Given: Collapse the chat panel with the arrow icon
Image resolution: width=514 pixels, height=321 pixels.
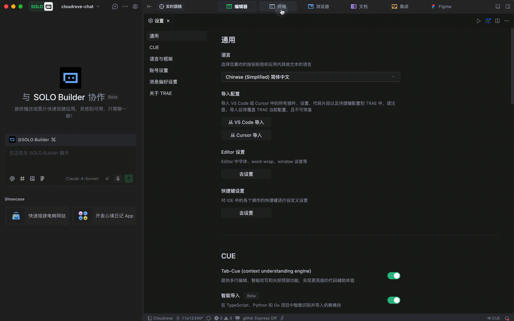Looking at the screenshot, I should [x=150, y=6].
